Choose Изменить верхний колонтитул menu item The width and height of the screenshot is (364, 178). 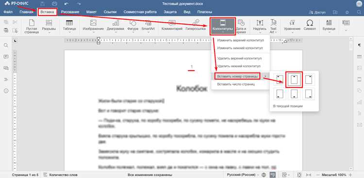point(241,40)
